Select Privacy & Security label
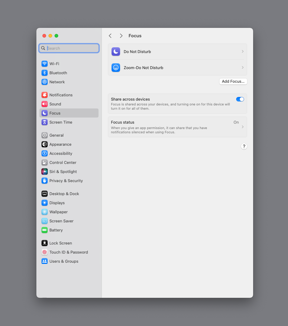288x326 pixels. (66, 181)
